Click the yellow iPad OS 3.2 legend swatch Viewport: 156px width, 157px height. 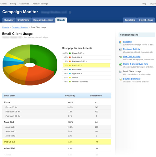coord(70,66)
